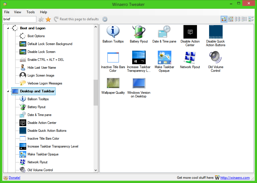Select Balloon Tooltips in left tree
This screenshot has height=183, width=257.
38,99
